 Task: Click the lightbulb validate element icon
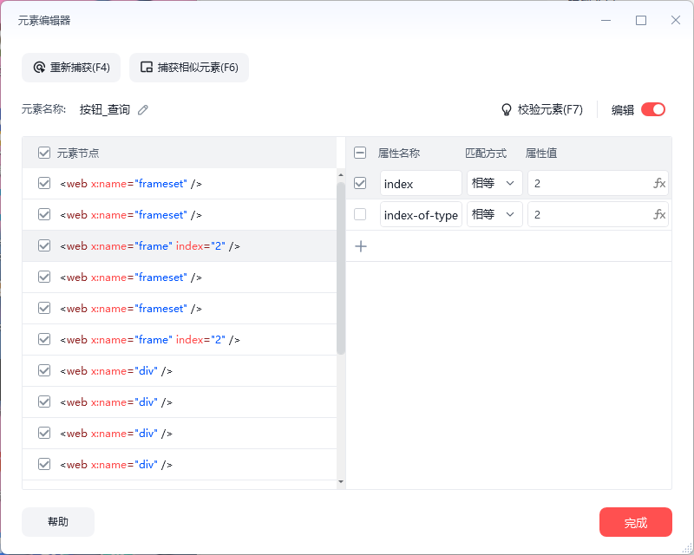coord(507,110)
